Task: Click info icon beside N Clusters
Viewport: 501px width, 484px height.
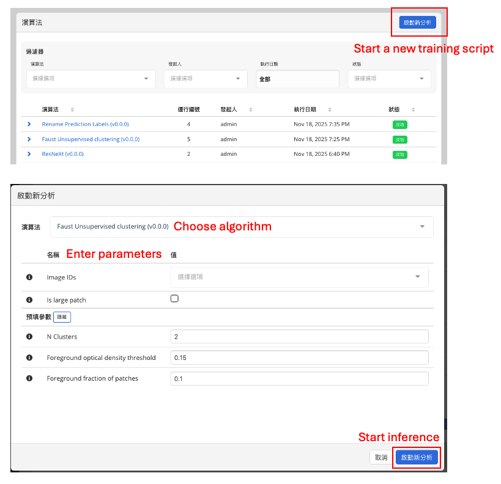Action: tap(29, 337)
